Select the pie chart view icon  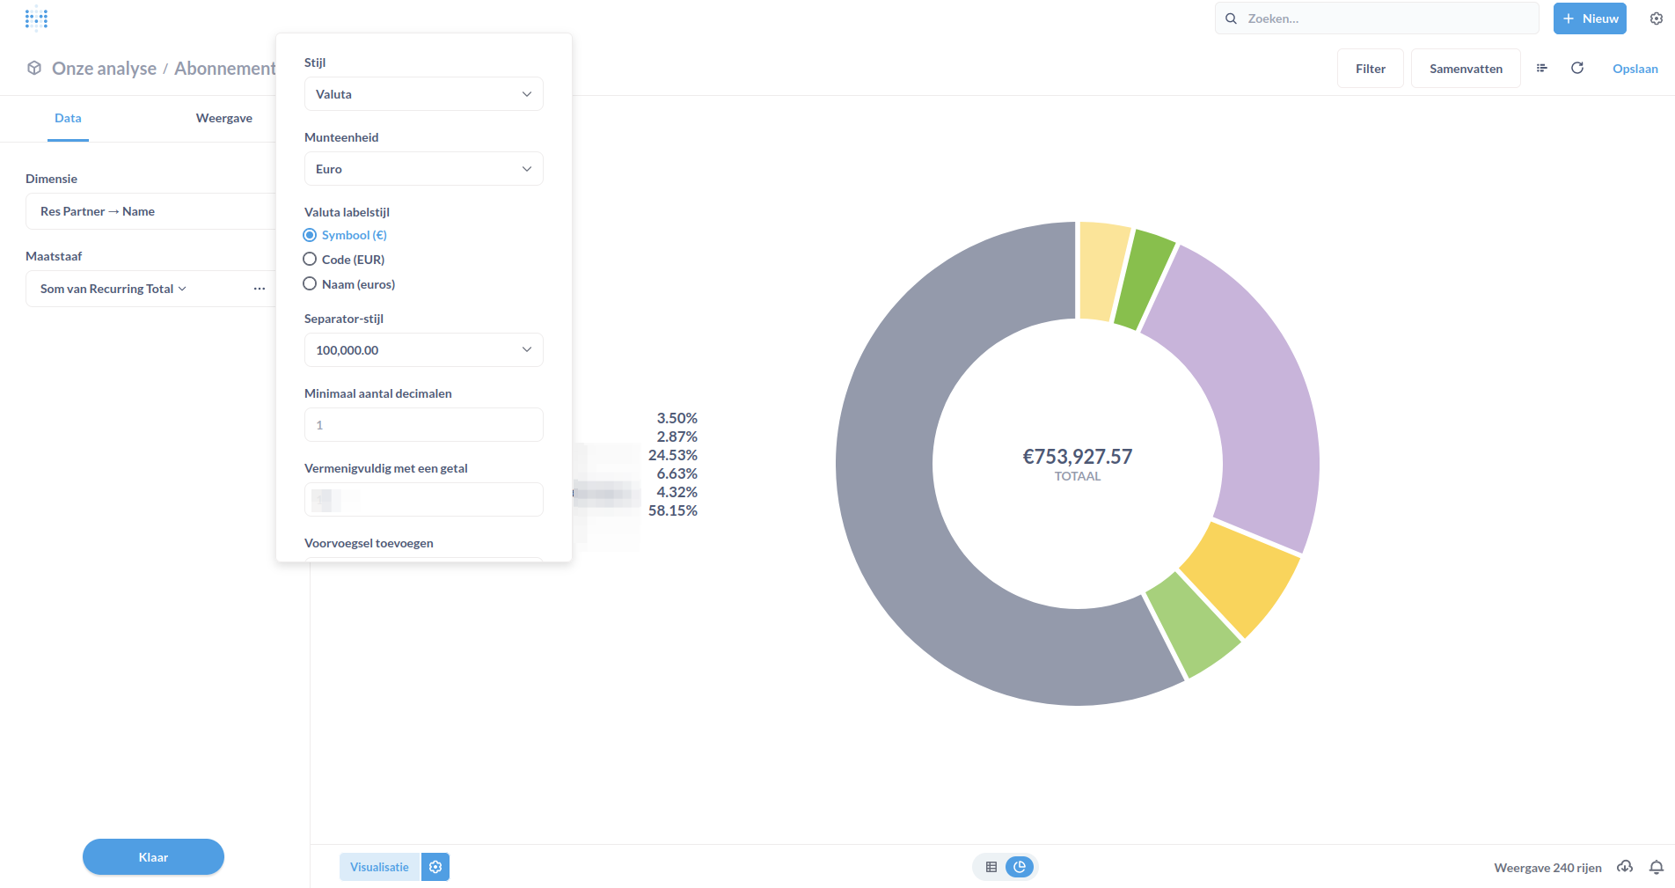pos(1019,867)
